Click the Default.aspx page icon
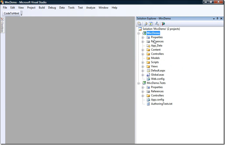 (148, 71)
